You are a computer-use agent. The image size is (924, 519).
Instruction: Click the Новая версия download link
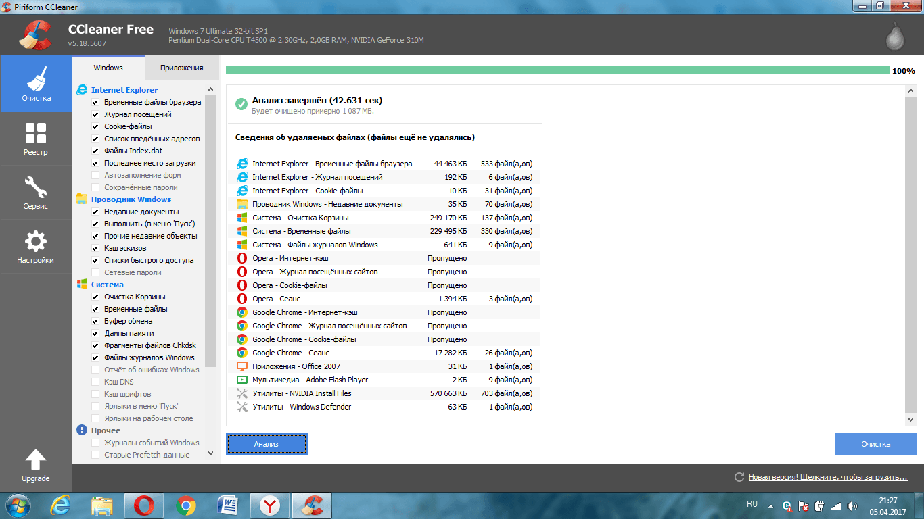coord(828,477)
